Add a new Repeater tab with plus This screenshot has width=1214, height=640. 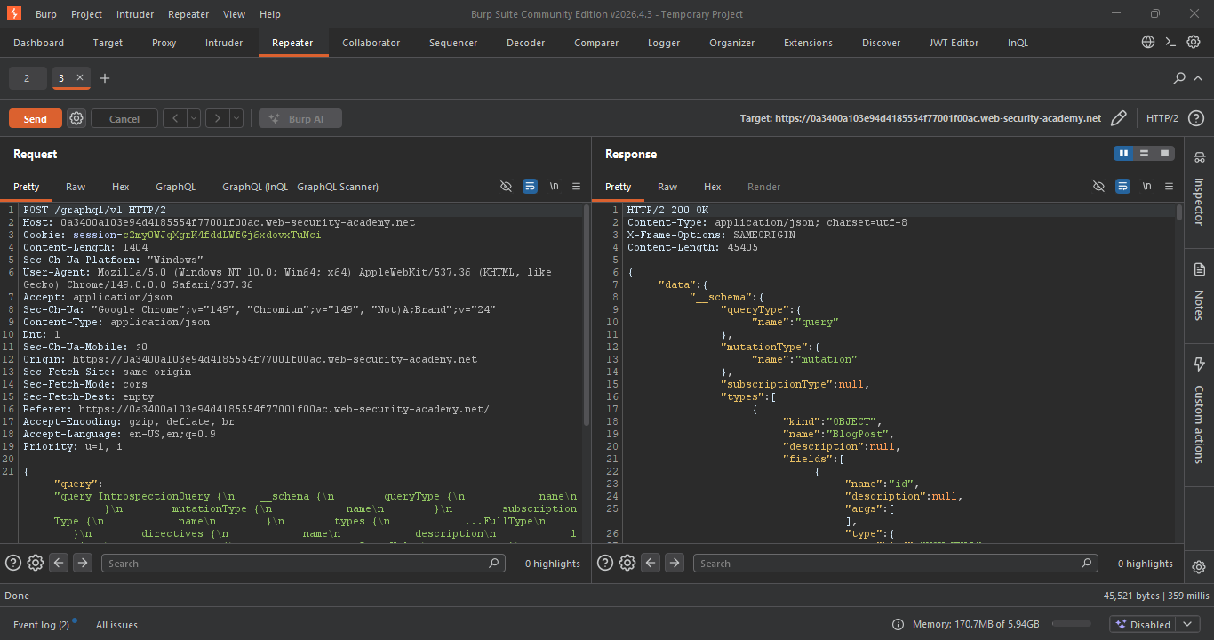coord(105,78)
